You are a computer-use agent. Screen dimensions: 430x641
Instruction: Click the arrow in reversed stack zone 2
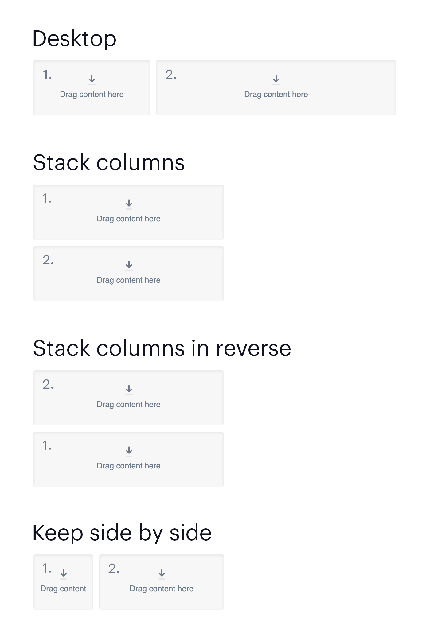click(129, 389)
